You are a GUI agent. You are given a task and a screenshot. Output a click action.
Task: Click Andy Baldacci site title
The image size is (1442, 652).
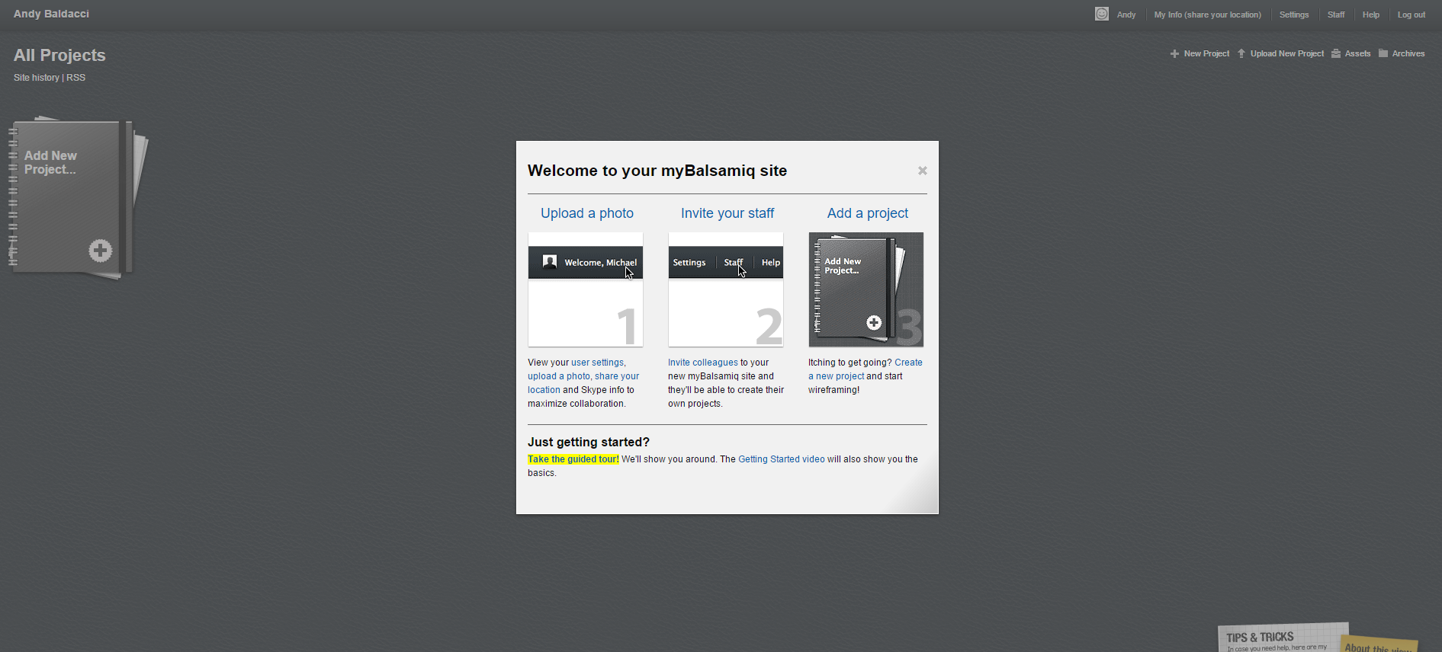coord(51,14)
